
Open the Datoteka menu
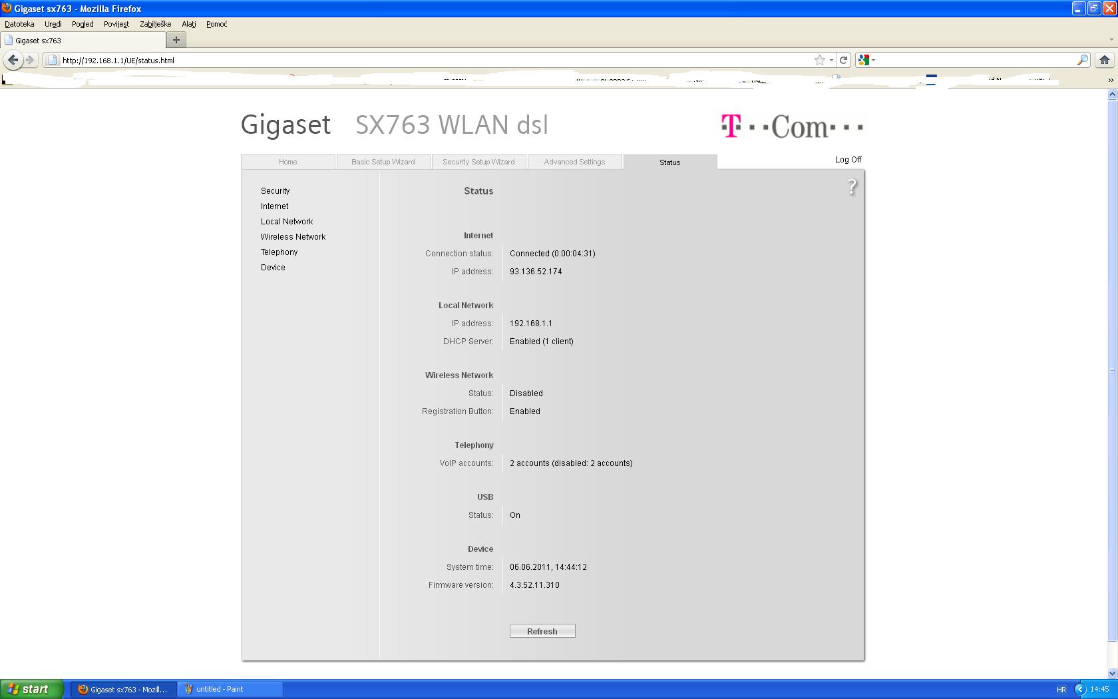click(19, 24)
